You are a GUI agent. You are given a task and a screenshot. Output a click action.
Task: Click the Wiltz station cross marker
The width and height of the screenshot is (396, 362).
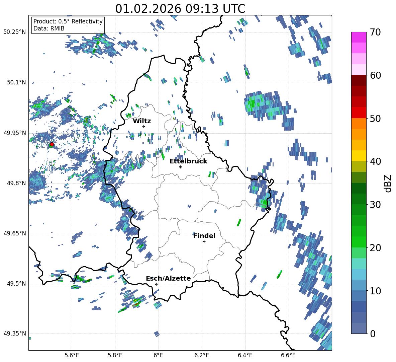pyautogui.click(x=143, y=127)
